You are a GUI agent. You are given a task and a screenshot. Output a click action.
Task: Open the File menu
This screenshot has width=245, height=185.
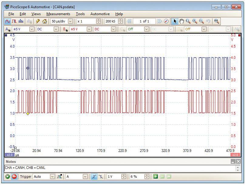coord(11,14)
